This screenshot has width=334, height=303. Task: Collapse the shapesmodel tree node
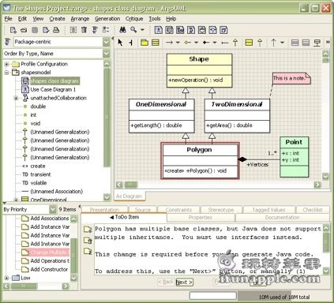7,73
